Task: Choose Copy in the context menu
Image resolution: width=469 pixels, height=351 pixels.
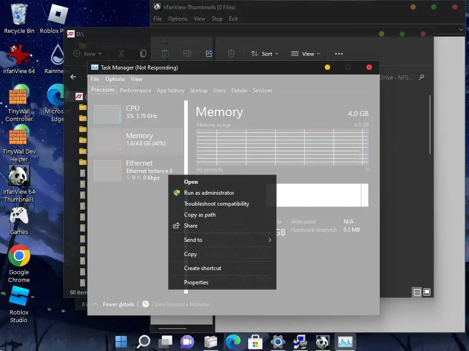Action: tap(222, 254)
